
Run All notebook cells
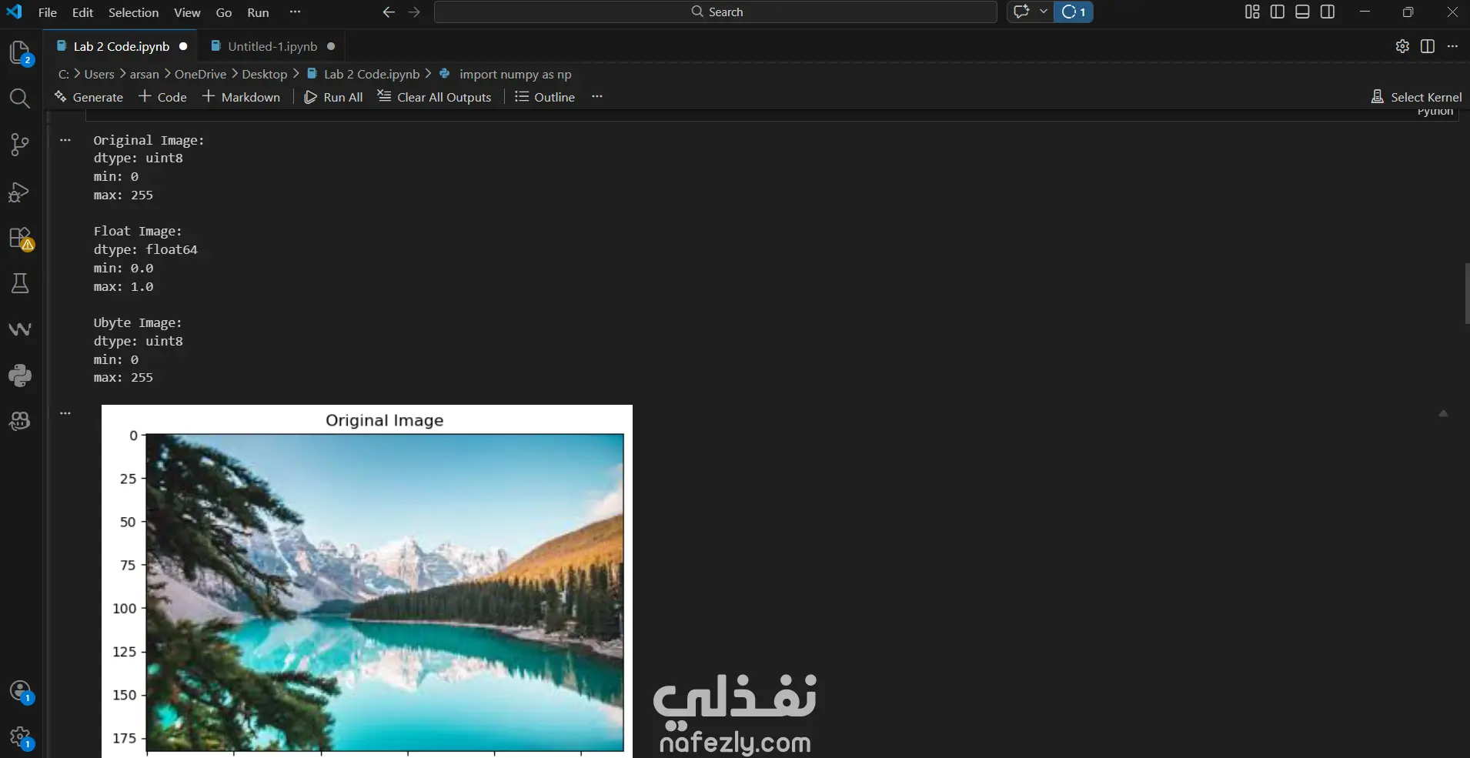333,97
